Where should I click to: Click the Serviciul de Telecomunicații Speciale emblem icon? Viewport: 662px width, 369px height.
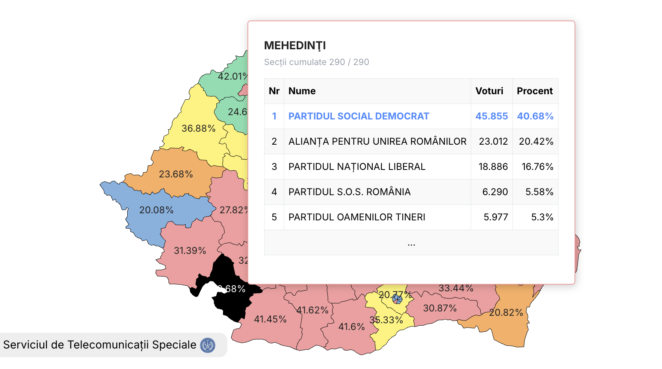[x=208, y=345]
